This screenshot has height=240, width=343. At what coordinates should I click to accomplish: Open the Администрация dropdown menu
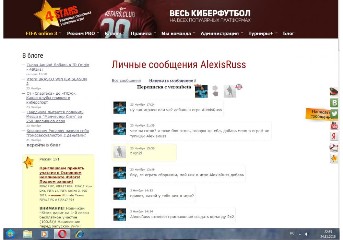(220, 33)
